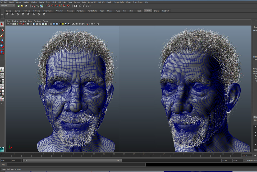Click the time range slider bar
This screenshot has width=257, height=172.
pyautogui.click(x=72, y=160)
